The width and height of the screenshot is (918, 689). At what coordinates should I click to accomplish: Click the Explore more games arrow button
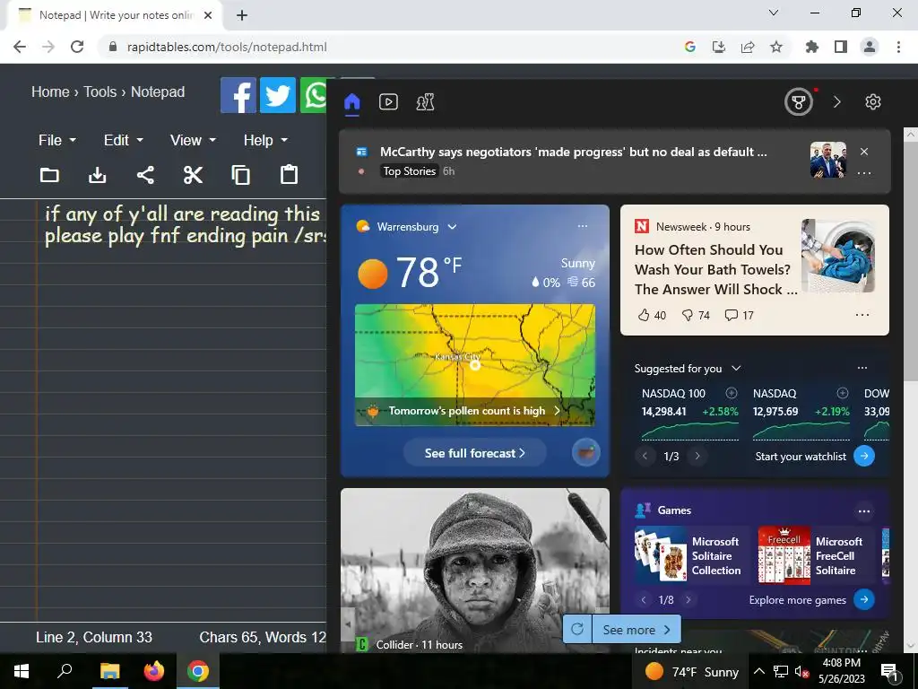[x=864, y=599]
